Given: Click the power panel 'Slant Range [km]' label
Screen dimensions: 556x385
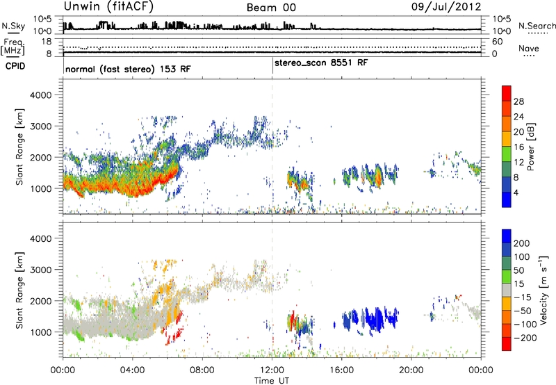Looking at the screenshot, I should click(19, 147).
